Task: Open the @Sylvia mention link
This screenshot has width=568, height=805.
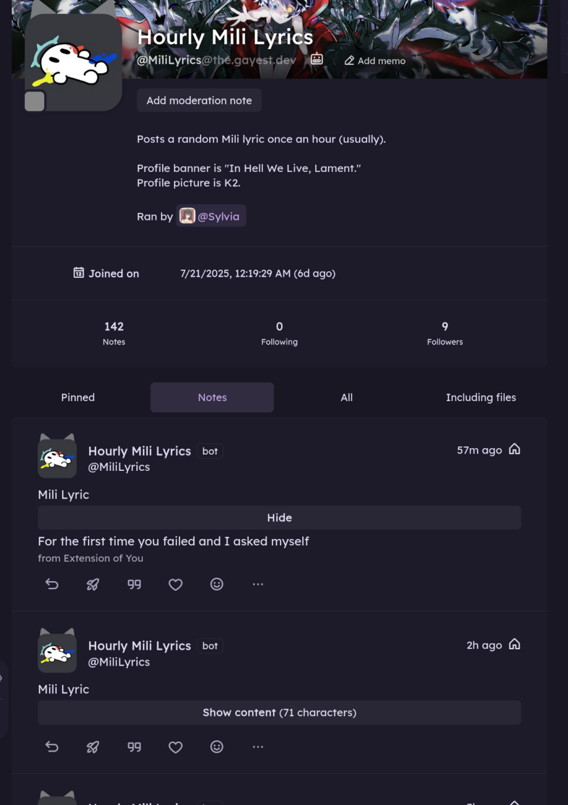Action: (211, 216)
